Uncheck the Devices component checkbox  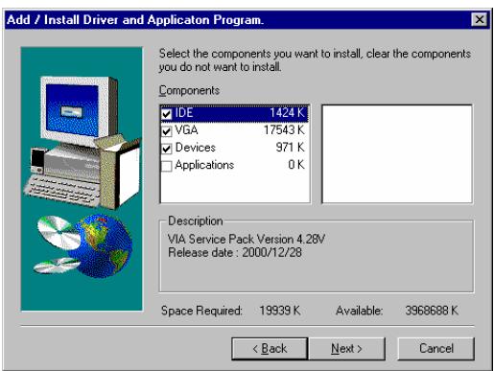tap(166, 149)
